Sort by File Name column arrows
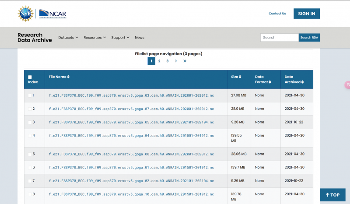Screen dimensions: 350x204 [x=68, y=77]
